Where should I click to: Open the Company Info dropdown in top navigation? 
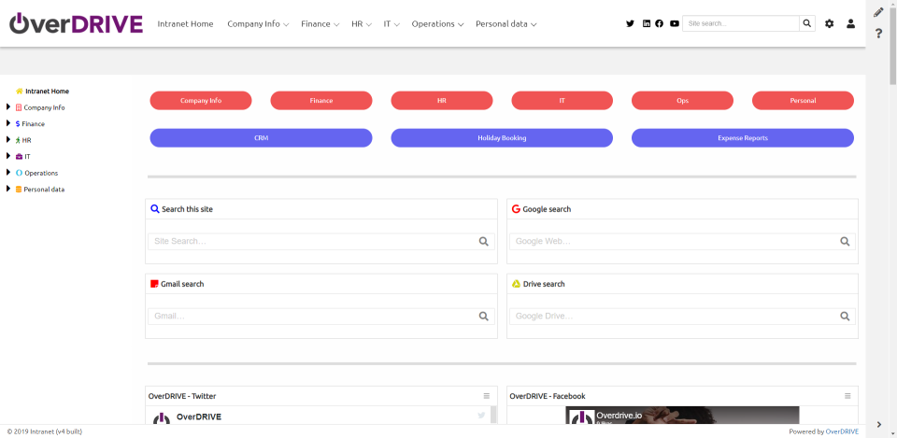[258, 24]
